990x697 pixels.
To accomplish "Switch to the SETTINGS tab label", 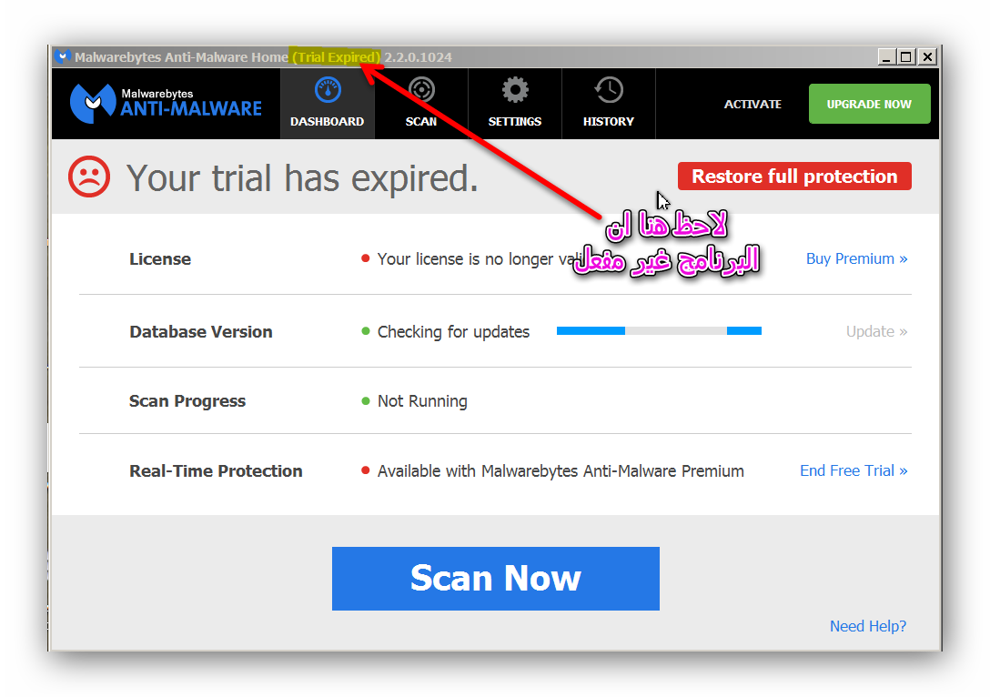I will tap(515, 121).
